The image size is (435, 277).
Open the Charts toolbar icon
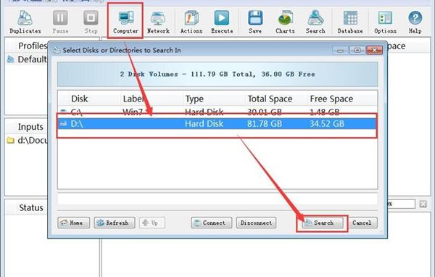285,22
